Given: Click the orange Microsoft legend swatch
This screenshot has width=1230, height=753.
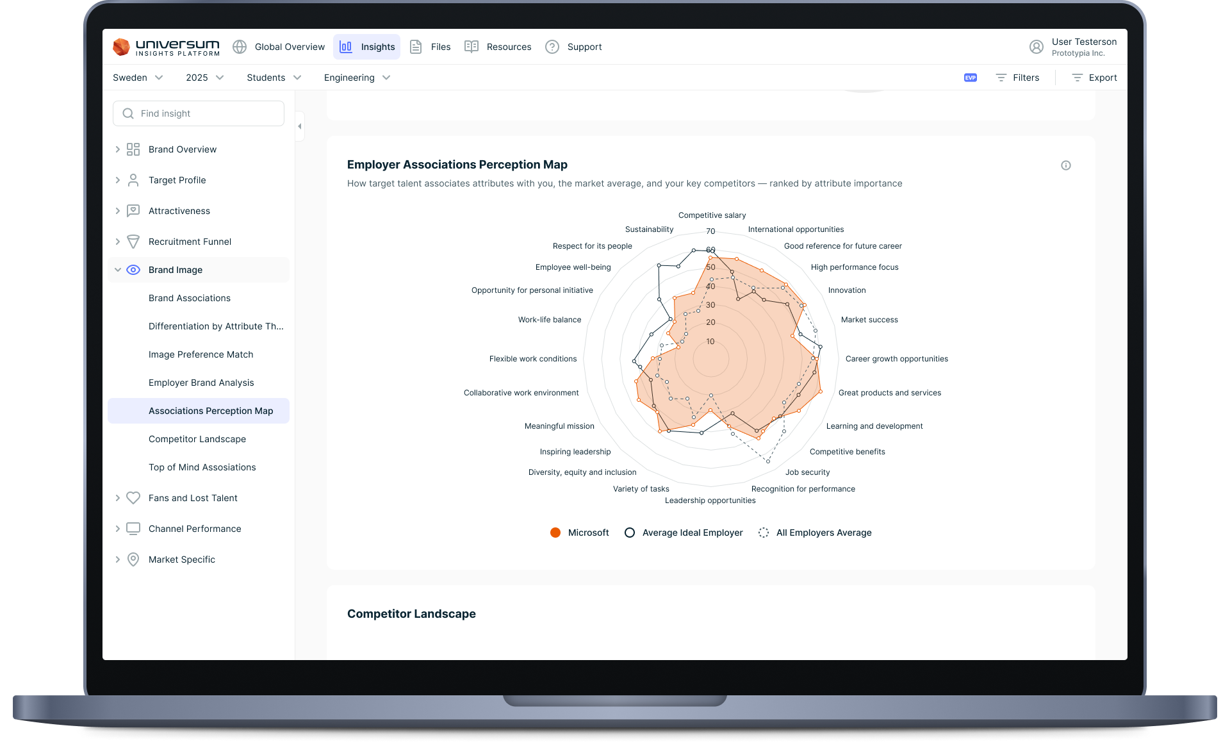Looking at the screenshot, I should click(555, 533).
